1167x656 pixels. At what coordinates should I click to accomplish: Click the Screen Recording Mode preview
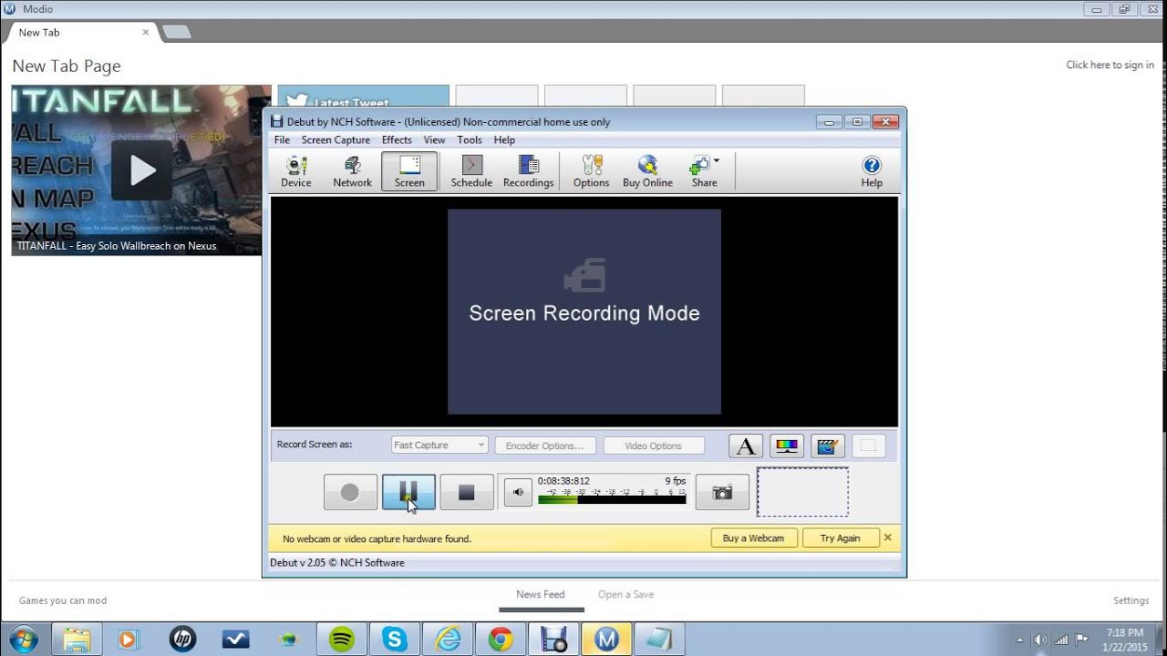584,312
